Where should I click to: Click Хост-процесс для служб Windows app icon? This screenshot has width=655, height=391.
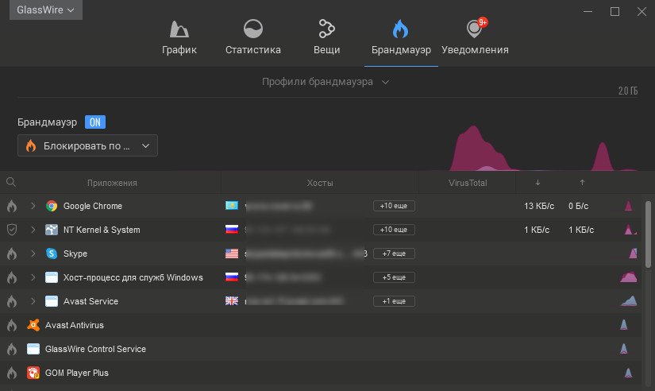[52, 277]
